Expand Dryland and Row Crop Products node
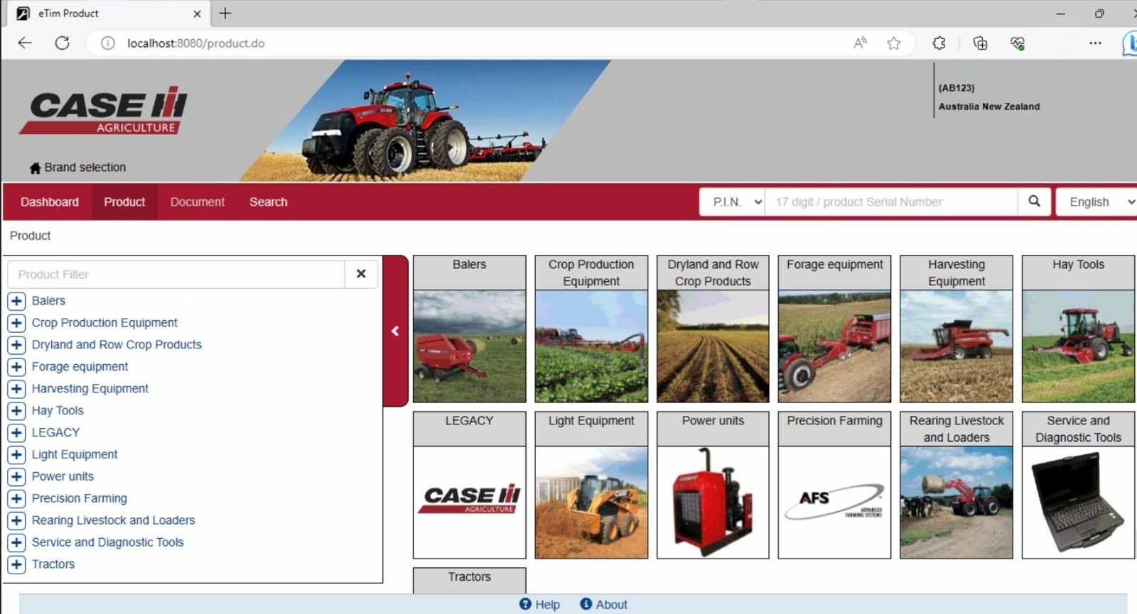The image size is (1137, 614). (17, 345)
